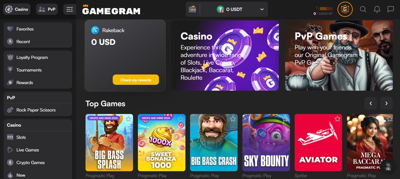
Task: Click the search magnifier icon
Action: (x=363, y=9)
